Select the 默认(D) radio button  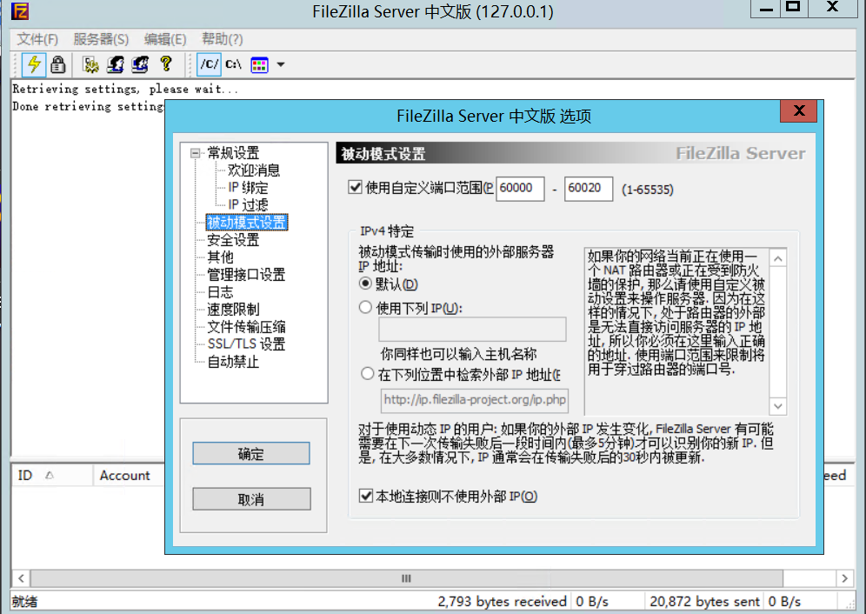click(365, 284)
